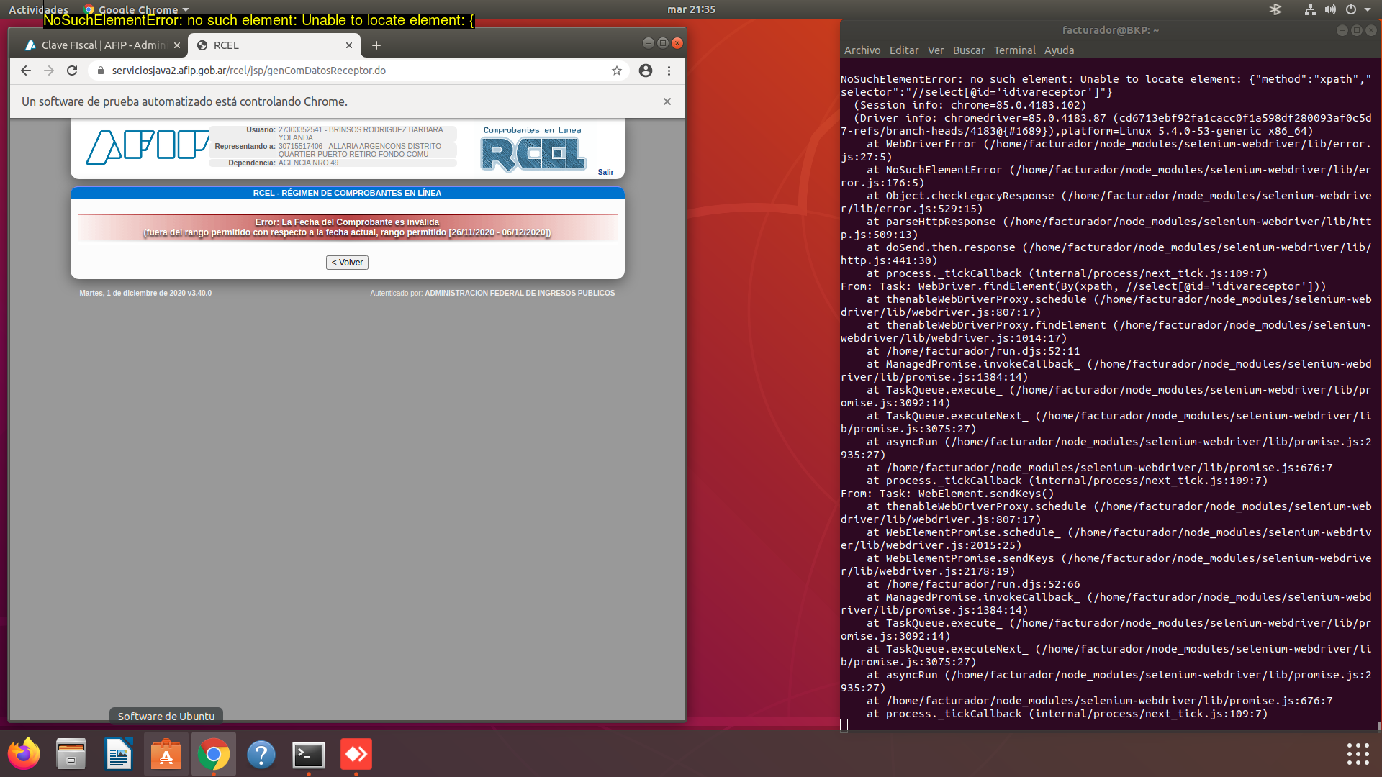This screenshot has width=1382, height=777.
Task: Launch Firefox from the dock
Action: point(24,754)
